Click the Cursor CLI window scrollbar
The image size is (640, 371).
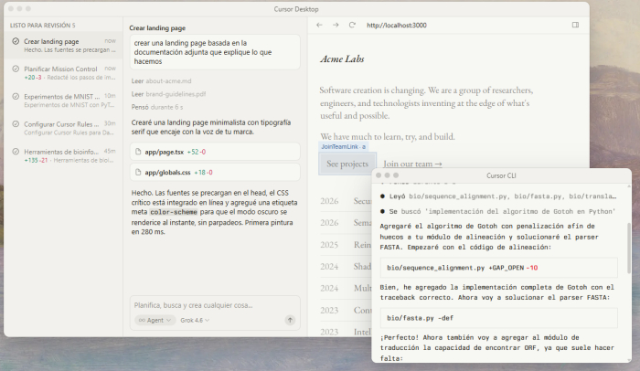[629, 249]
